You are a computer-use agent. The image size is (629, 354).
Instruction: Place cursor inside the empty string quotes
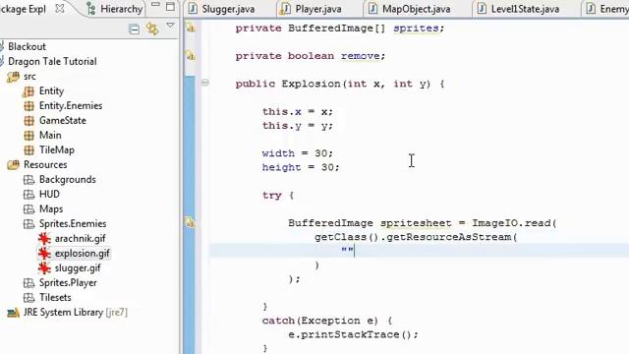347,251
